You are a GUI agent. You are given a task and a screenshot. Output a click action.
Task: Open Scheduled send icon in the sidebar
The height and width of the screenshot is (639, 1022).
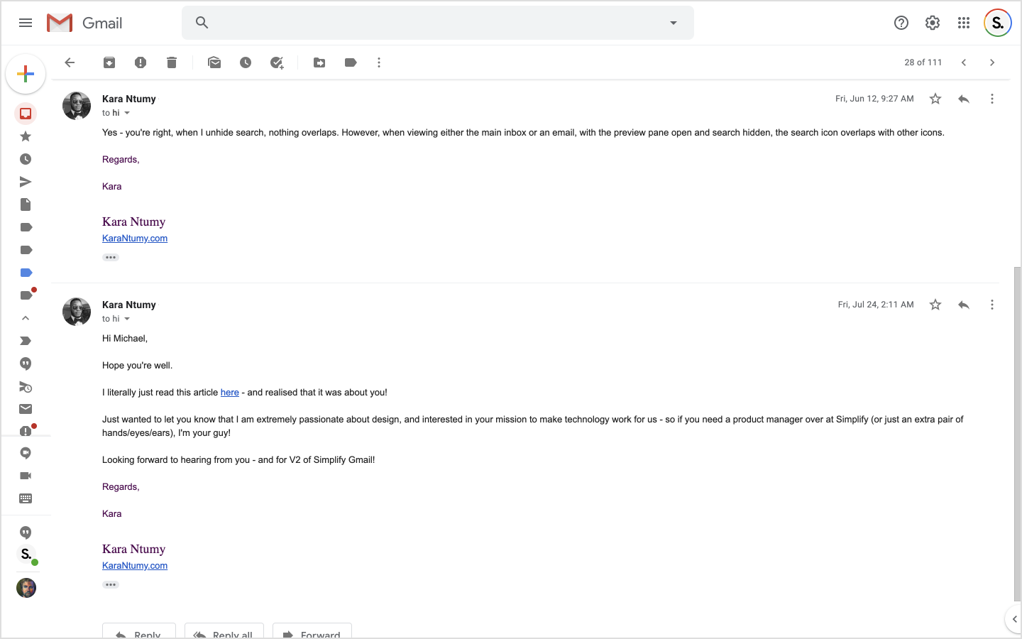(26, 387)
